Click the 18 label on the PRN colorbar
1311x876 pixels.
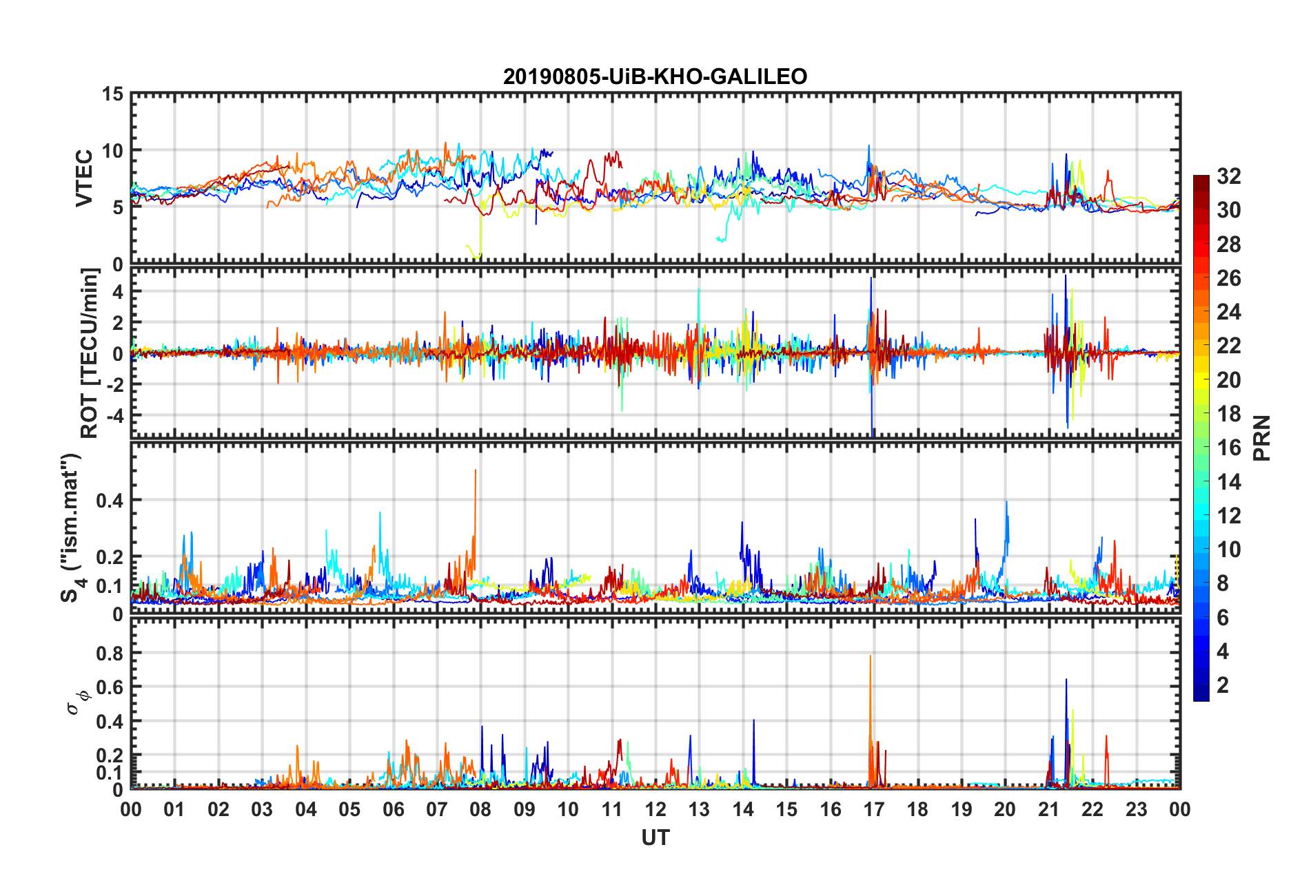point(1229,414)
